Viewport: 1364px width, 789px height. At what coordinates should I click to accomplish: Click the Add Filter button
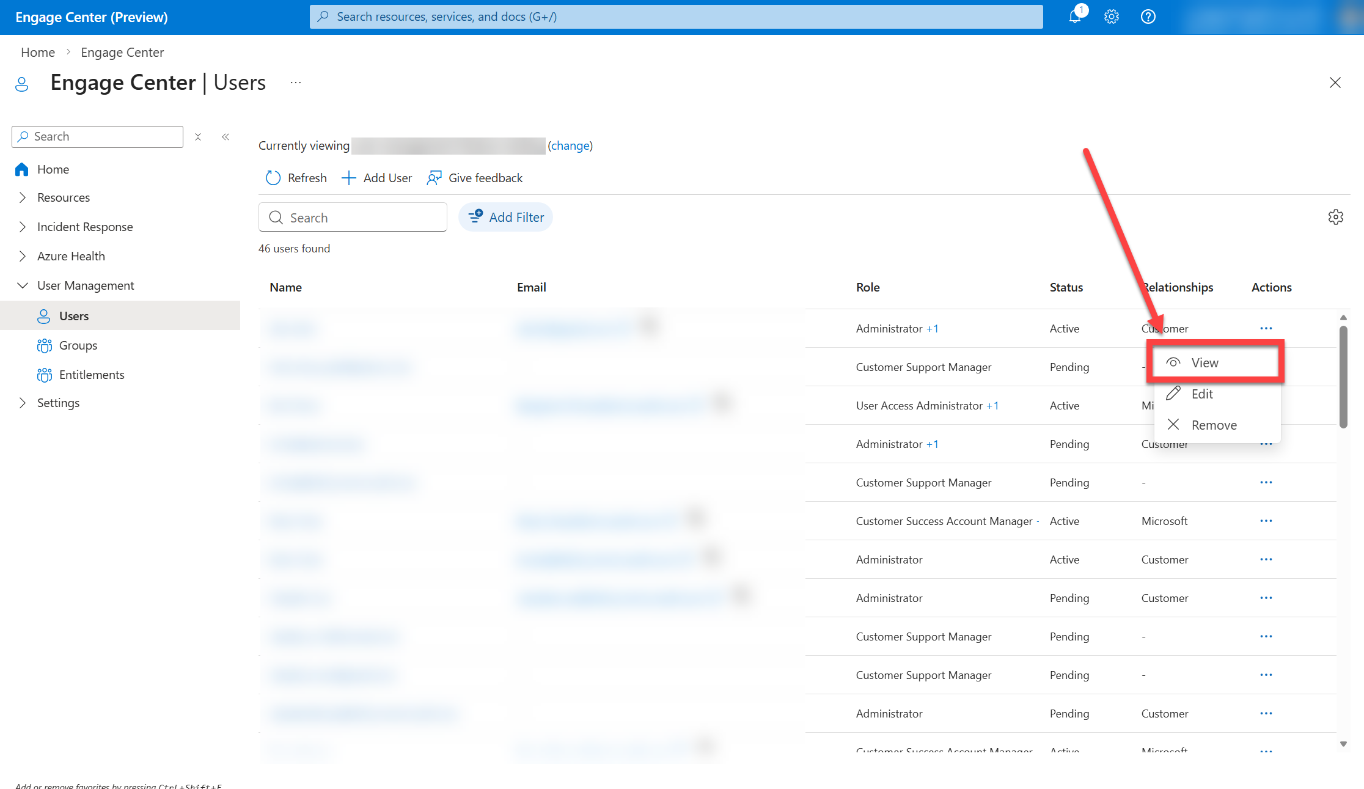pos(505,217)
